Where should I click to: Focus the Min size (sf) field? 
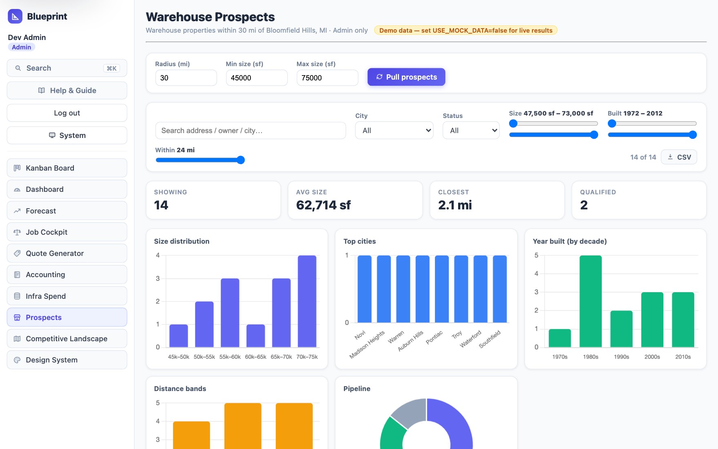257,78
